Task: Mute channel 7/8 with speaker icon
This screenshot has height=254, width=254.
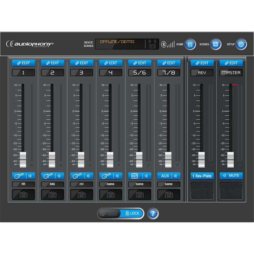Action: coord(176,176)
